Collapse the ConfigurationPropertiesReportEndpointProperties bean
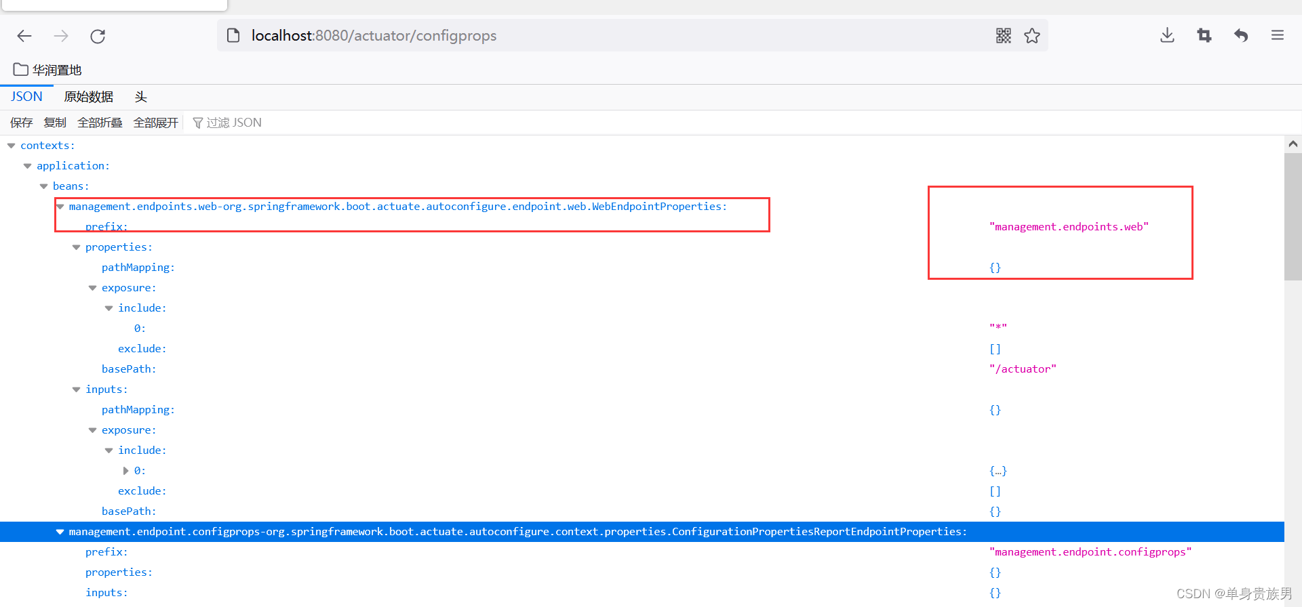1302x607 pixels. (x=60, y=532)
